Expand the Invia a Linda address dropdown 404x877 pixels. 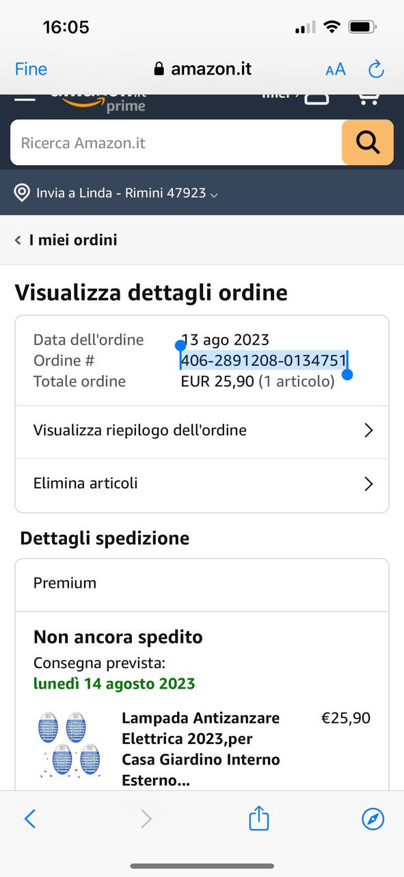click(126, 193)
